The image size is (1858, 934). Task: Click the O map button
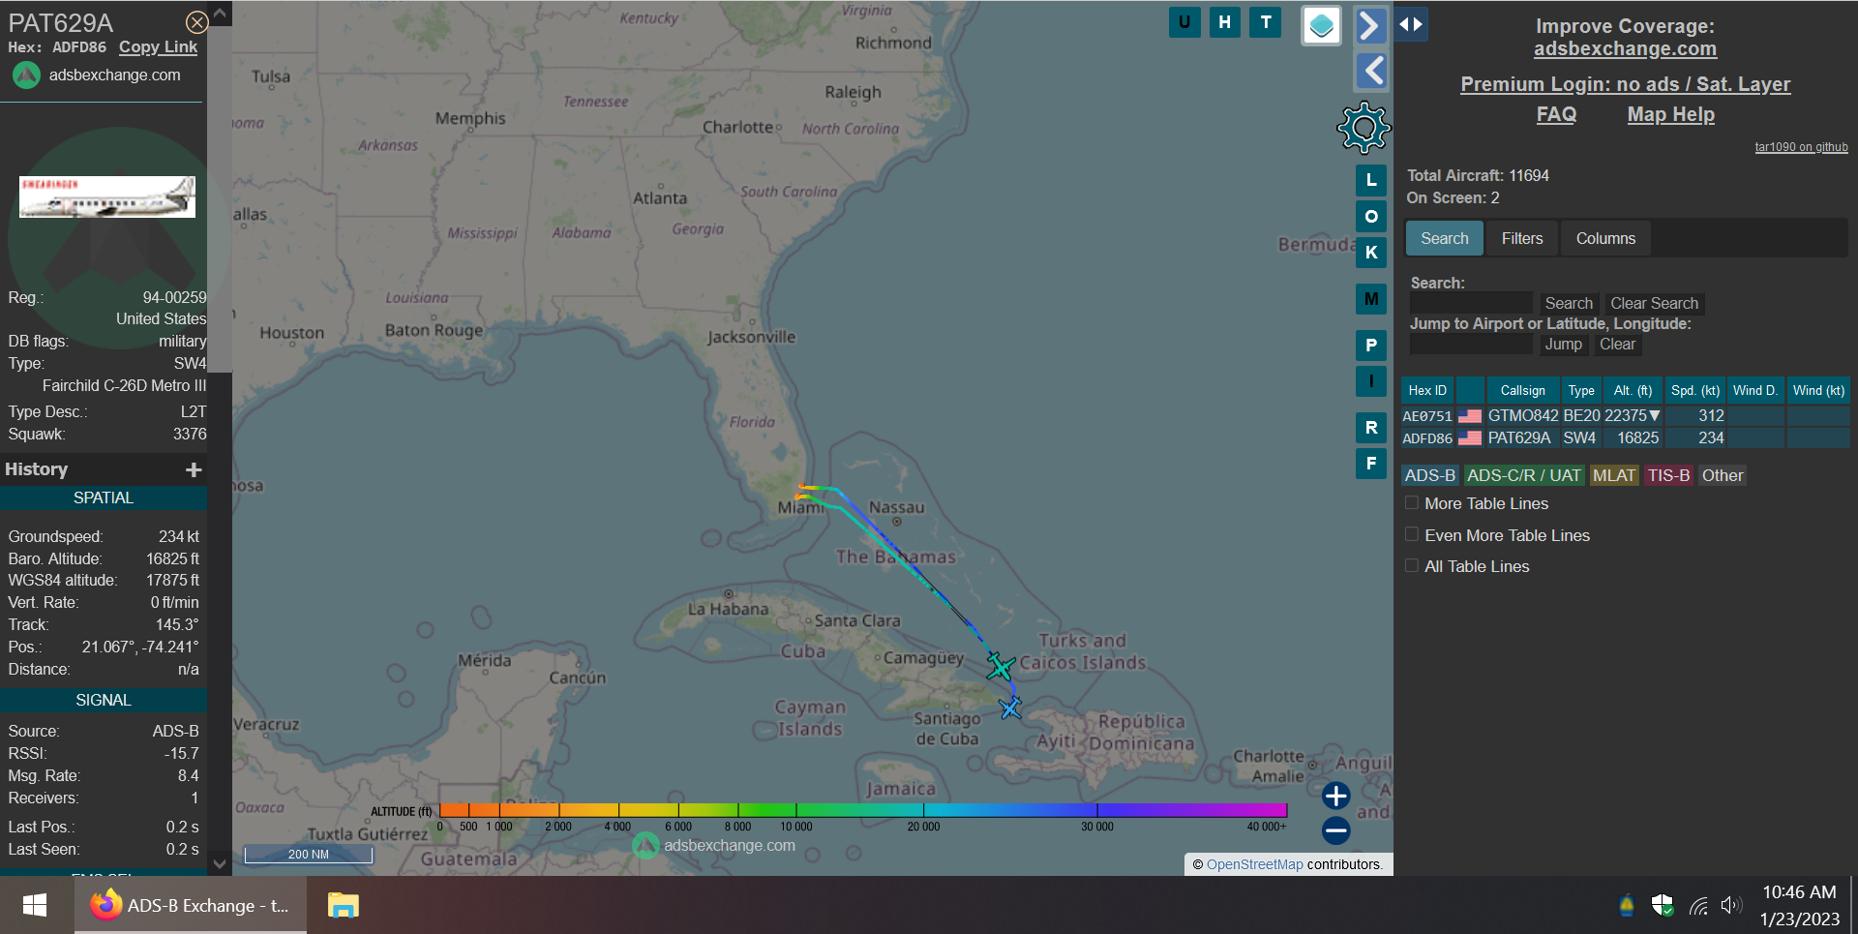point(1371,217)
